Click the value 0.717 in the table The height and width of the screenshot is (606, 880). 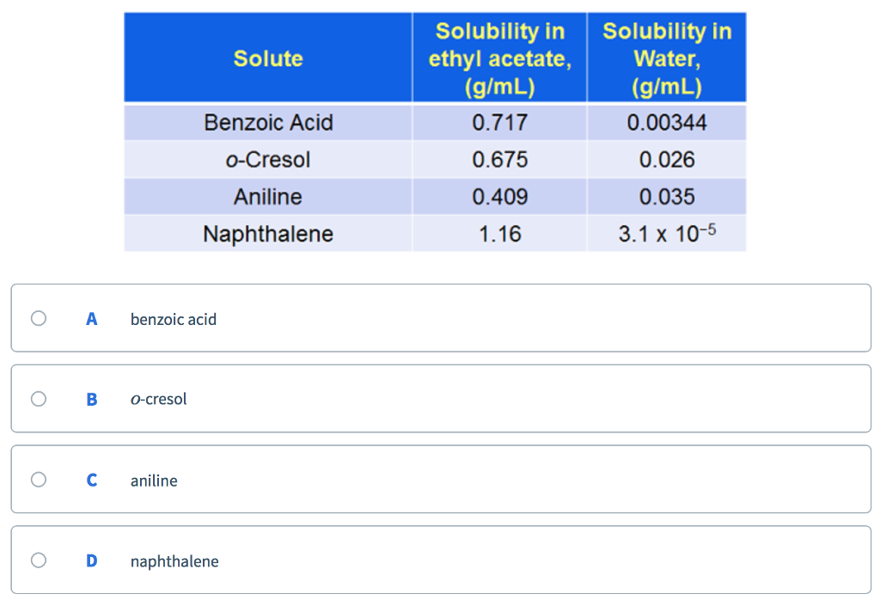pos(499,122)
